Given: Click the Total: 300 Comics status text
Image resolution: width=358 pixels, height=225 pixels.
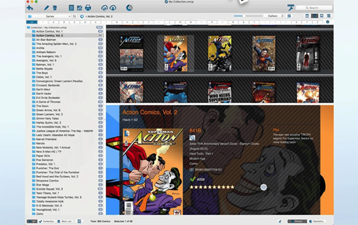Looking at the screenshot, I should (100, 221).
